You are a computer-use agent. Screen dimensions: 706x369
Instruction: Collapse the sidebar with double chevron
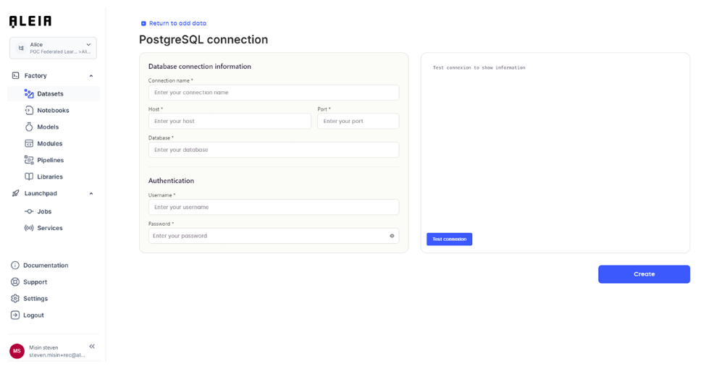92,347
